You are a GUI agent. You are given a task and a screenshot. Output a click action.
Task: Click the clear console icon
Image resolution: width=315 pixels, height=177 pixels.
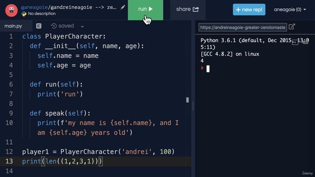305,42
